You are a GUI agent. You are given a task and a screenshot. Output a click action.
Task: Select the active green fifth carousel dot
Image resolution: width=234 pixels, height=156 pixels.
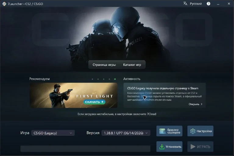115,79
